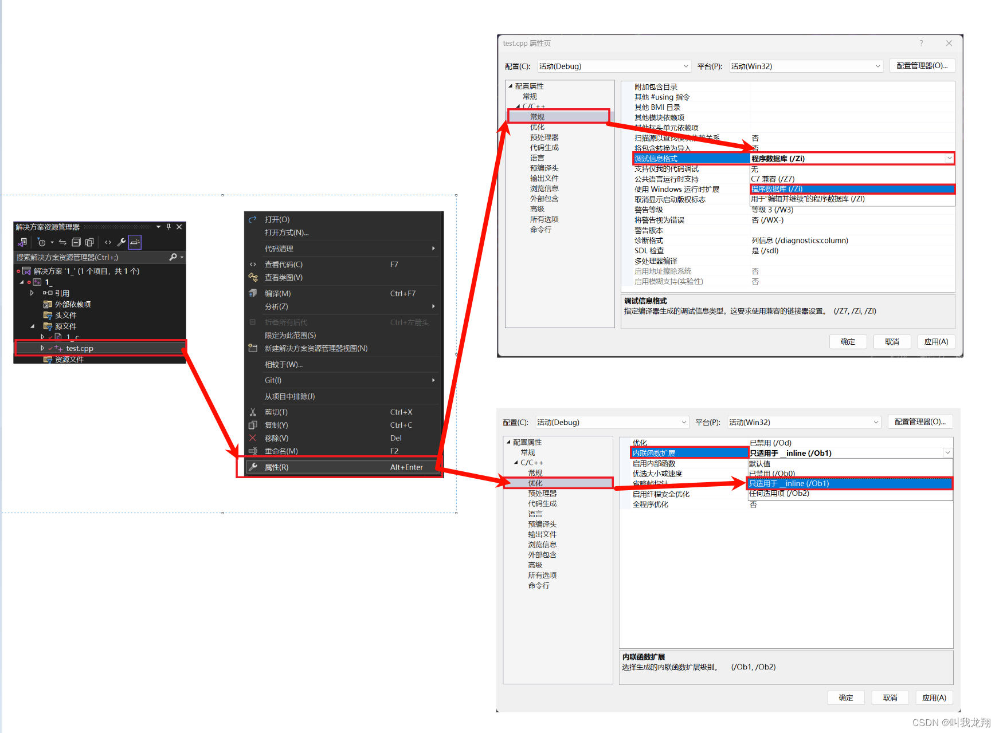Click the scissors 剪切(T) icon
999x733 pixels.
pos(253,412)
